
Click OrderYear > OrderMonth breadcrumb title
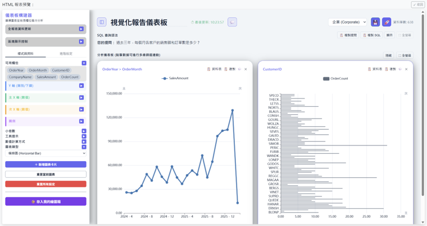[x=122, y=69]
